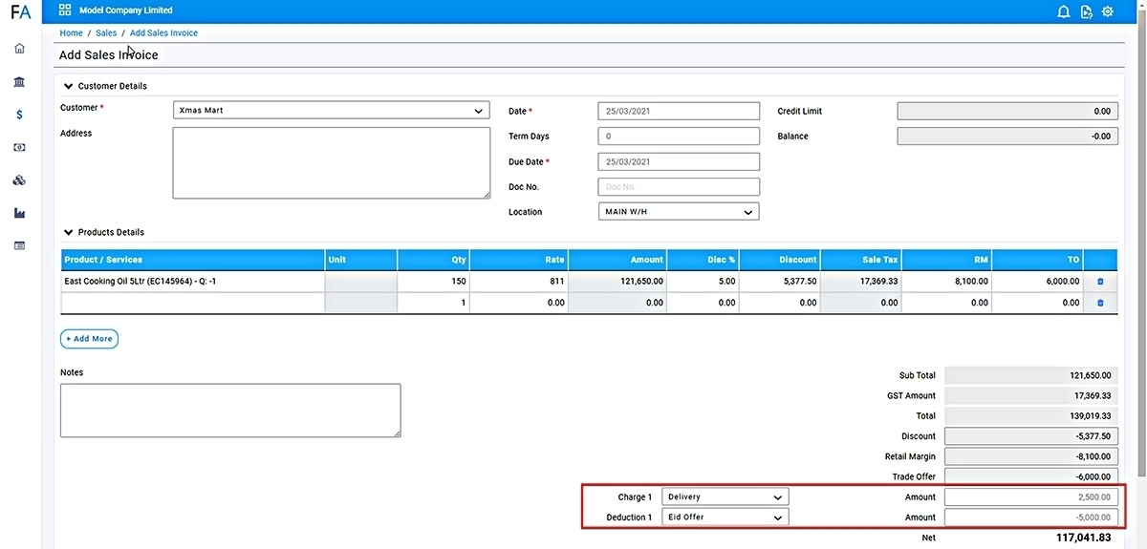
Task: Open the Customer dropdown showing Xmas Mart
Action: (331, 111)
